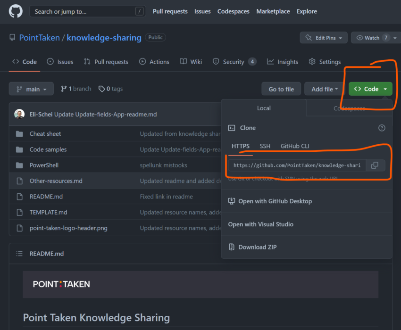Toggle the green Code dropdown button

370,89
